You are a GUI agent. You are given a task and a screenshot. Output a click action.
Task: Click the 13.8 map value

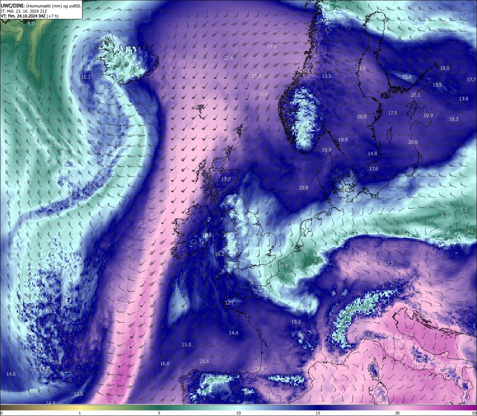[464, 99]
